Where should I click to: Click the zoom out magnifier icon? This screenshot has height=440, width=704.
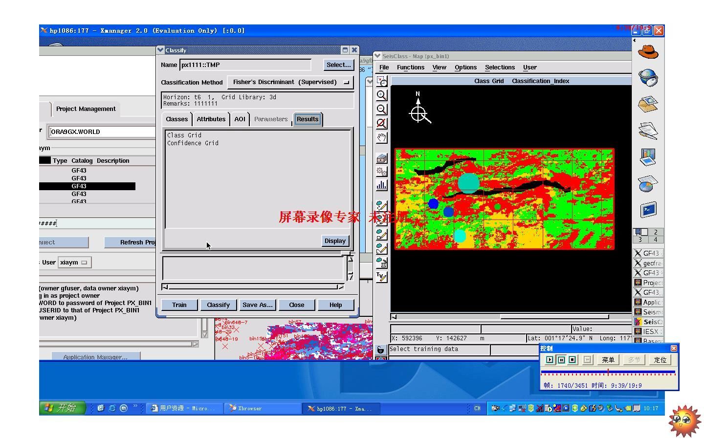click(x=382, y=110)
